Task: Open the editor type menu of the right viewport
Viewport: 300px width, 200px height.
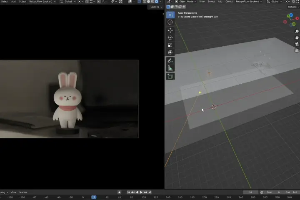Action: tap(170, 2)
